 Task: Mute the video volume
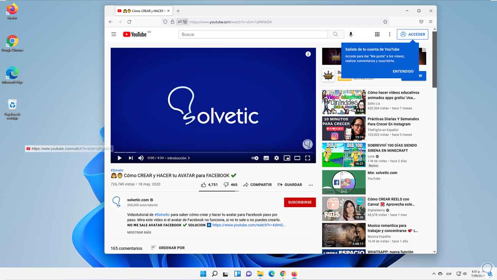(141, 158)
